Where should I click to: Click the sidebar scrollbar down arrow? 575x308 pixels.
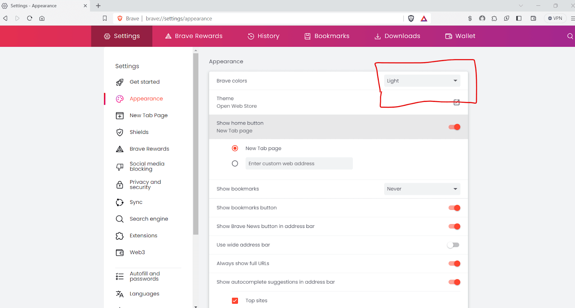[x=196, y=307]
